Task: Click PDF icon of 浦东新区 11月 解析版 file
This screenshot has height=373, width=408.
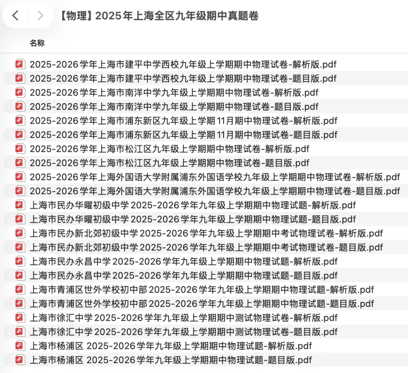Action: [20, 121]
